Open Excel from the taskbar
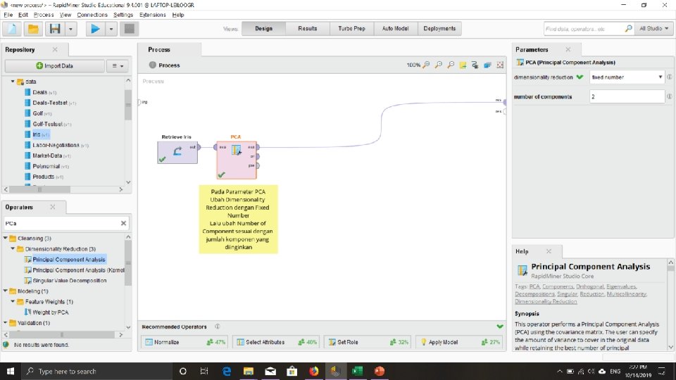Screen dimensions: 676x380 tap(358, 371)
